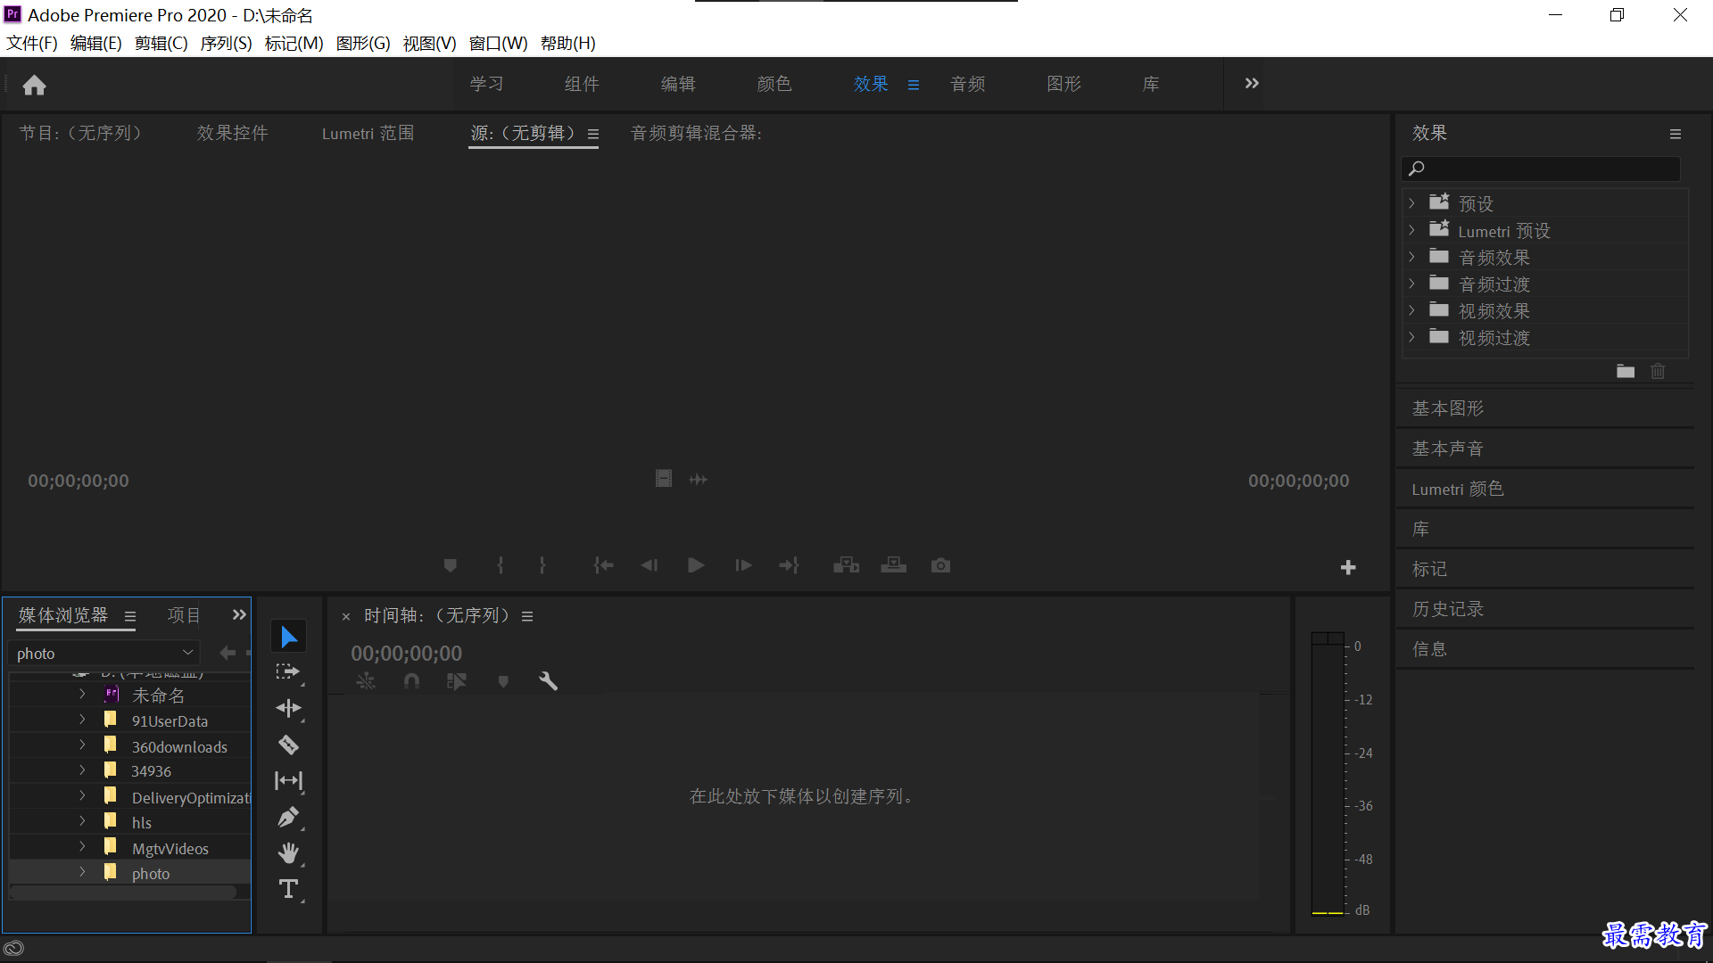Open the 文件(F) menu
The height and width of the screenshot is (963, 1713).
[x=32, y=43]
